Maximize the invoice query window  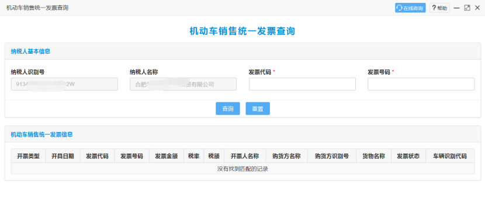click(x=467, y=8)
